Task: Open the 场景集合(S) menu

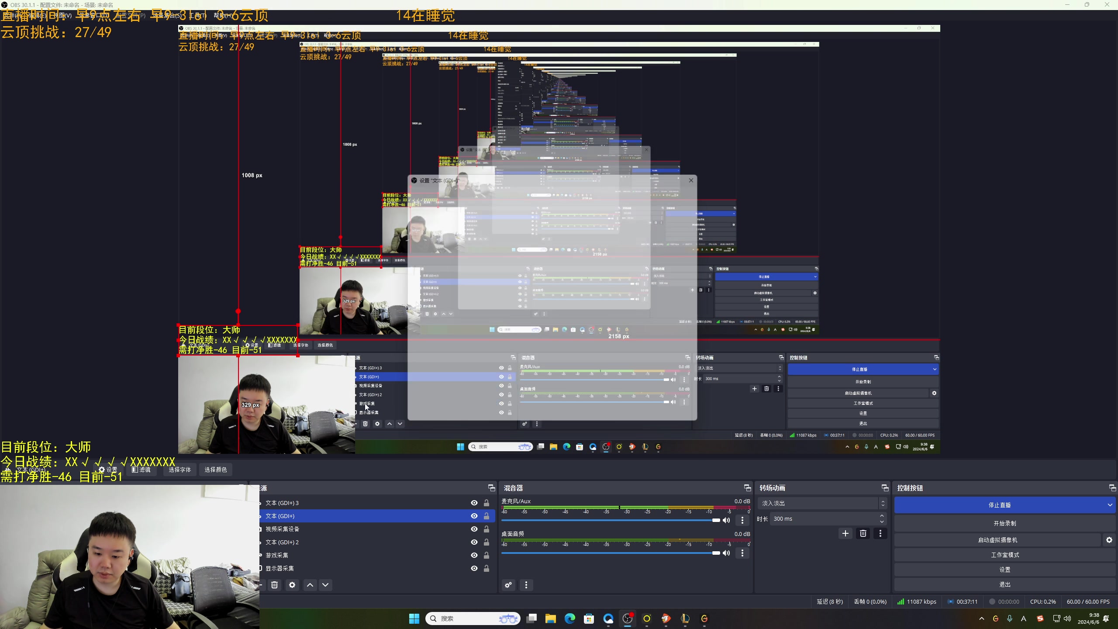Action: coord(166,15)
